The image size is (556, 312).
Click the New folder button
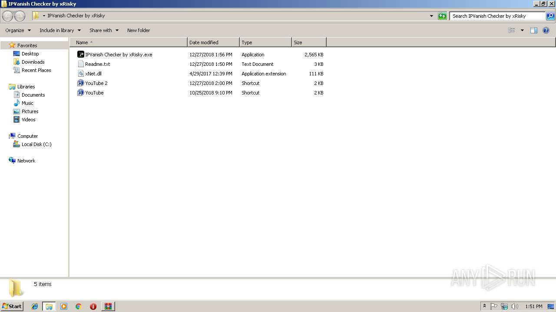139,30
